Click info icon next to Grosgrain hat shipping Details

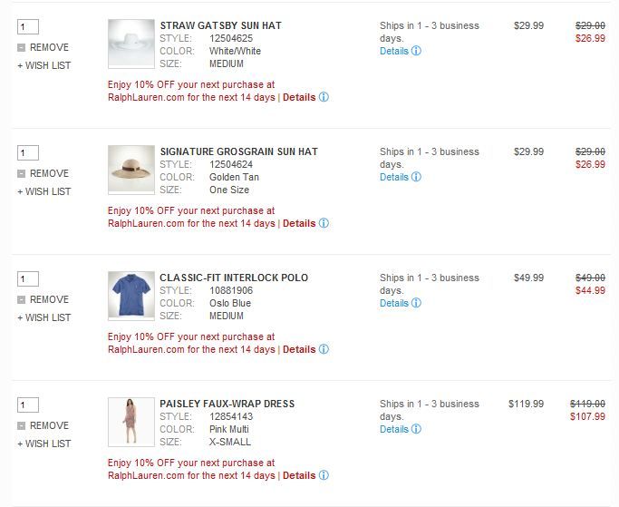click(416, 177)
